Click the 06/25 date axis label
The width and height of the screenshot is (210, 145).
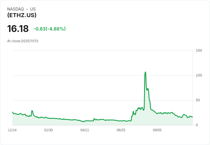[121, 130]
